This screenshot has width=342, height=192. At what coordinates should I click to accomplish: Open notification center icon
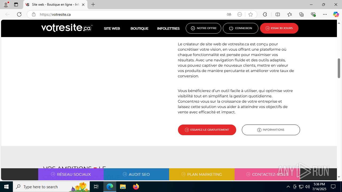pos(333,187)
